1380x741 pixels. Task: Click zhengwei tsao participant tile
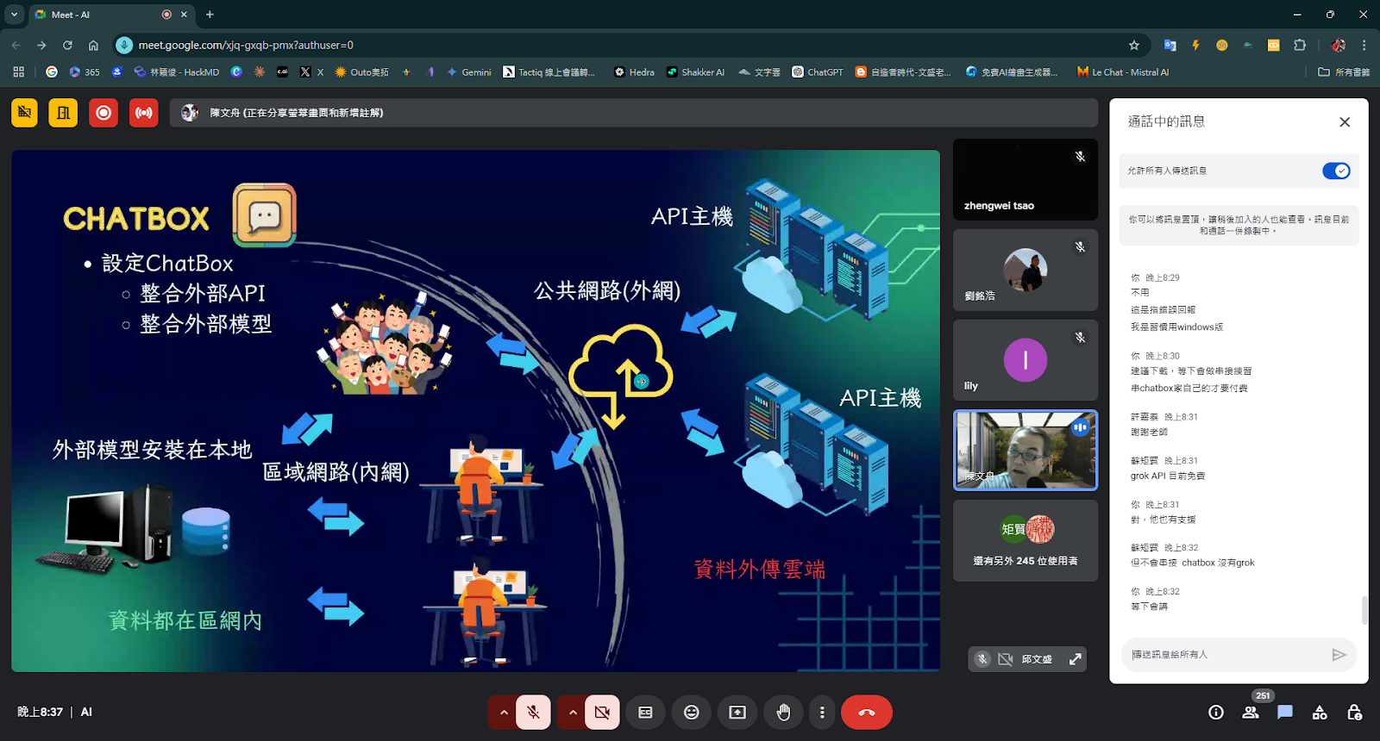1026,179
